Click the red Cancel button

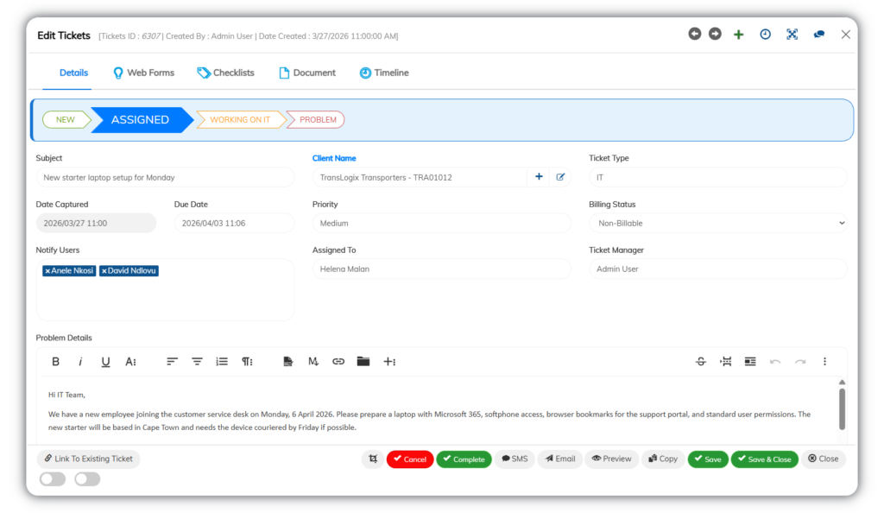[x=410, y=459]
